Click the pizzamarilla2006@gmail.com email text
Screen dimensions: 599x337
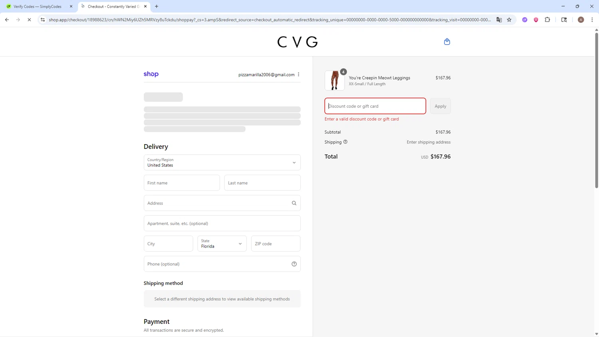pyautogui.click(x=266, y=75)
